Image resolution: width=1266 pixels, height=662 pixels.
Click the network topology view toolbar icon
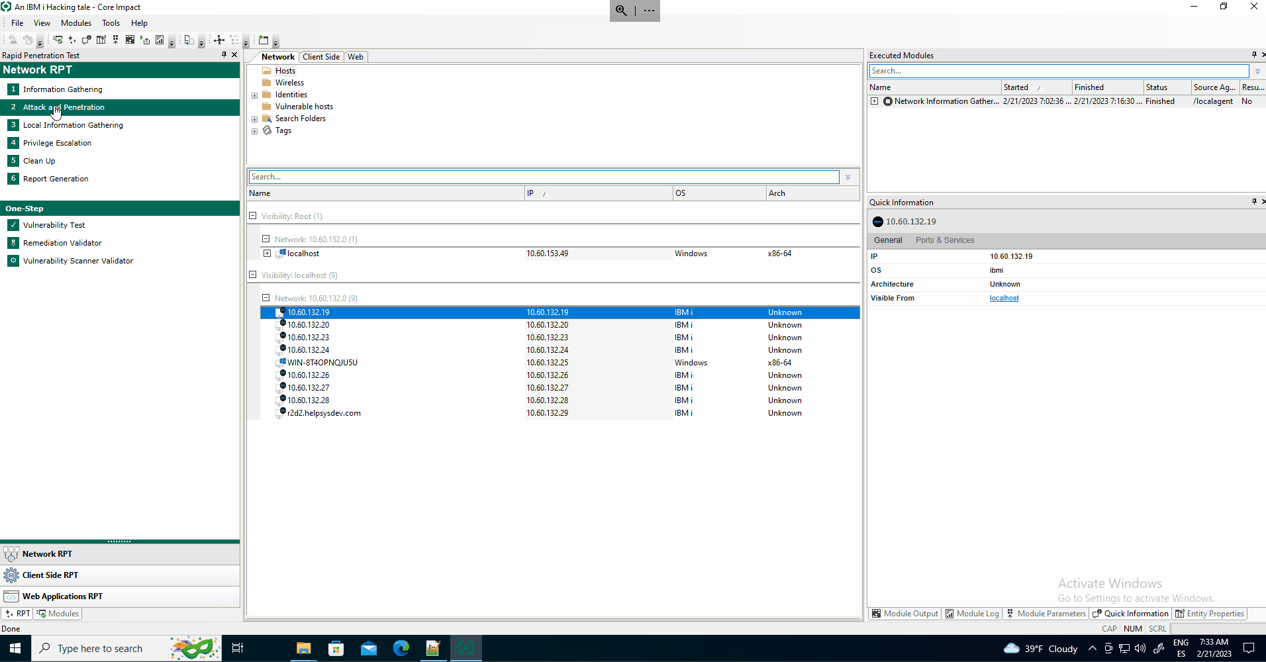(219, 40)
